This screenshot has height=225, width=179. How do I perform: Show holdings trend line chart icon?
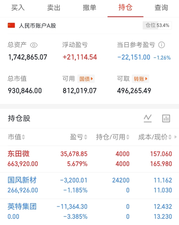point(148,119)
